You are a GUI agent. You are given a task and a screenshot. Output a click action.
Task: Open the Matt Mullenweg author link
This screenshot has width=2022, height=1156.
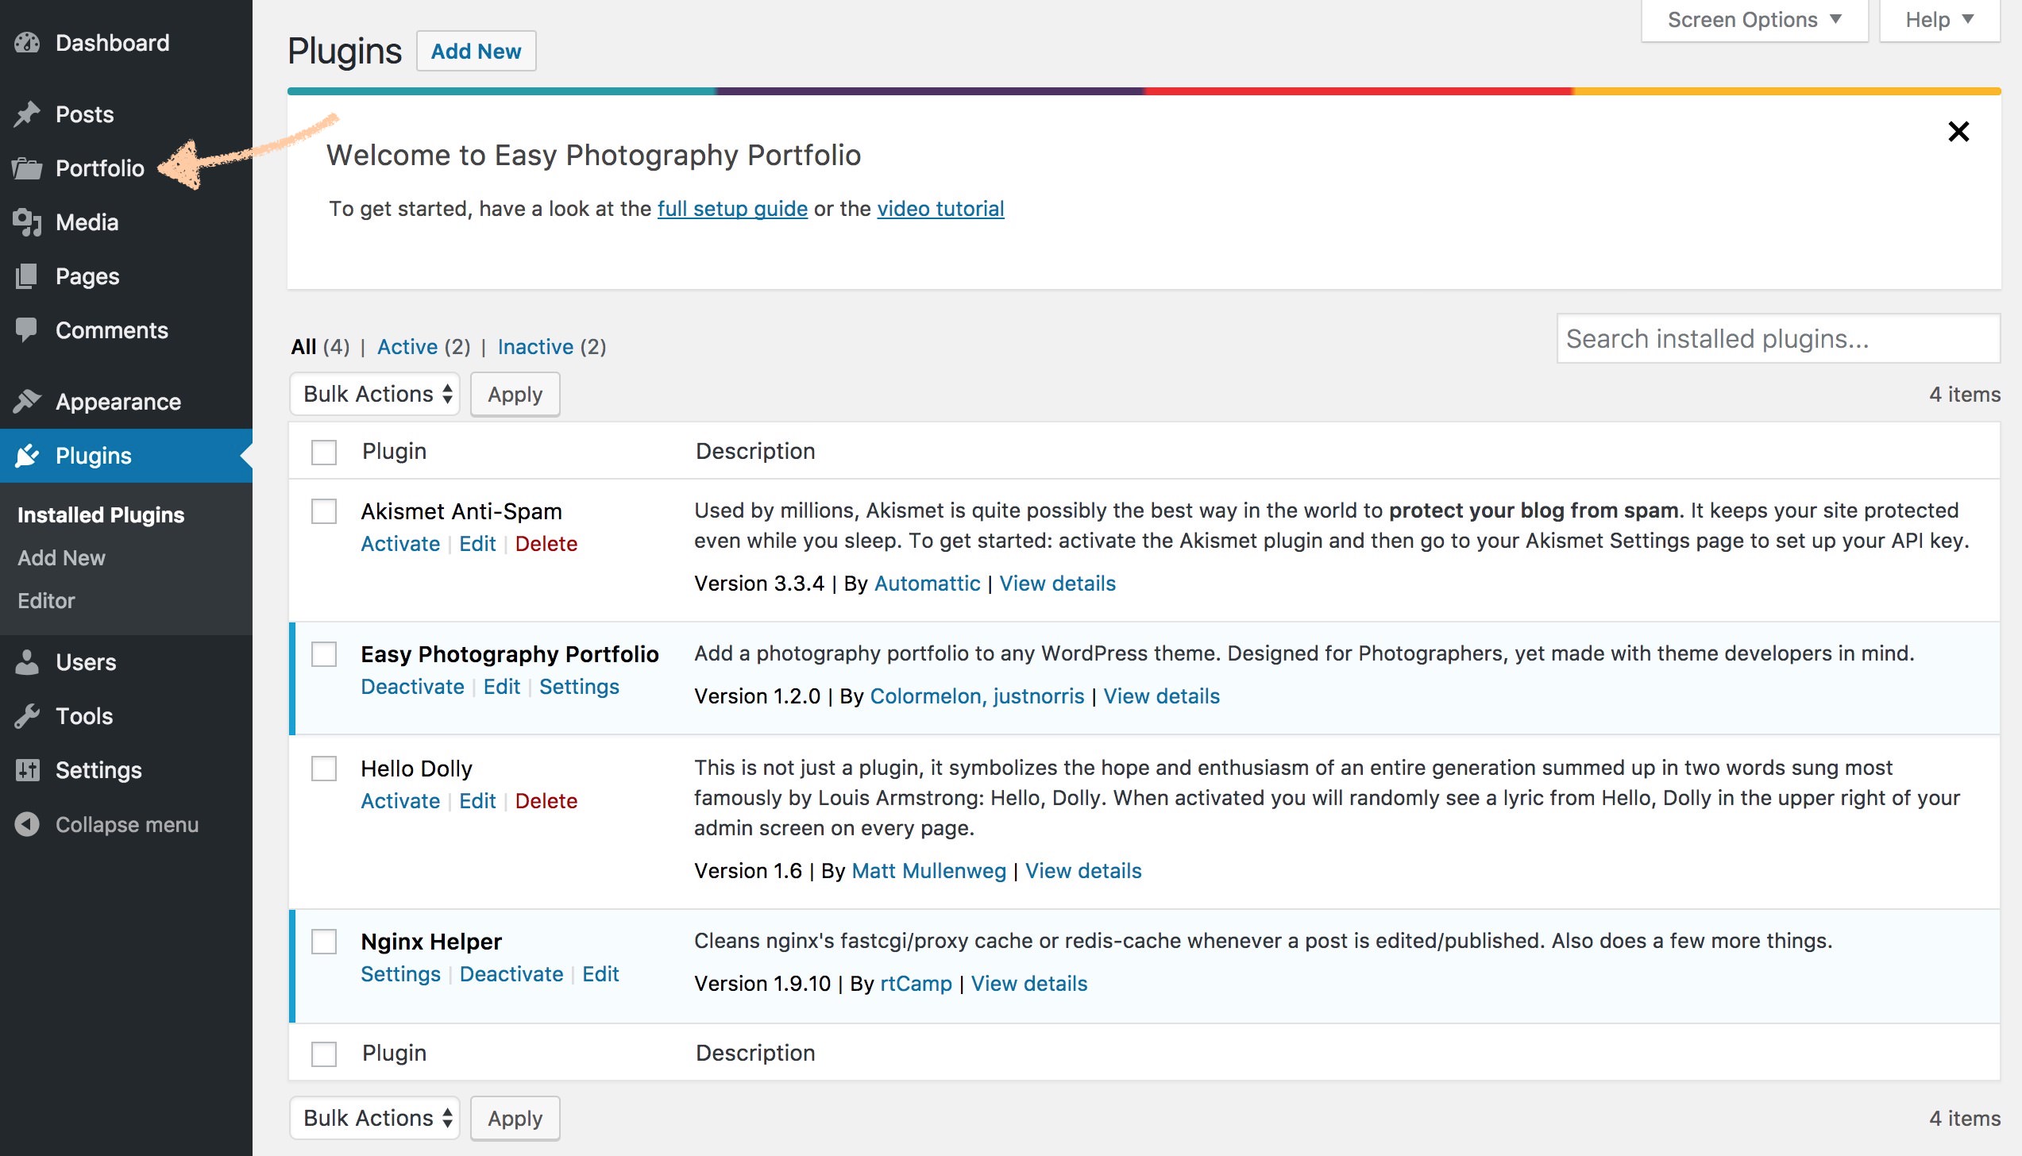point(928,871)
